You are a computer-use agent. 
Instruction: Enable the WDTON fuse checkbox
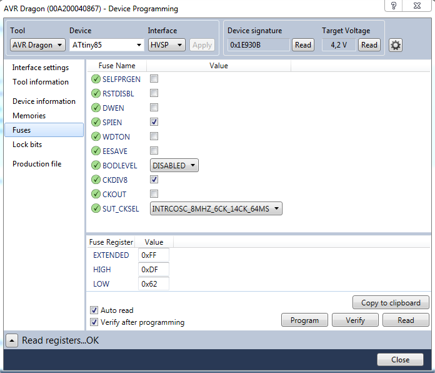(x=154, y=136)
